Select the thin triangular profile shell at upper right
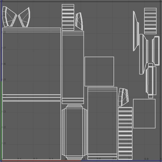The image size is (162, 162). 136,31
